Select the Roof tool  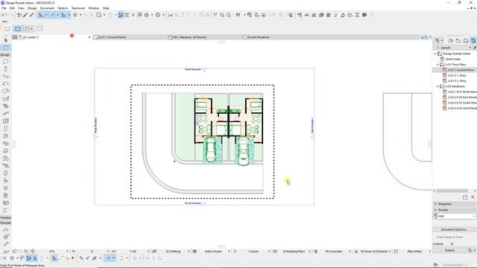[x=6, y=91]
